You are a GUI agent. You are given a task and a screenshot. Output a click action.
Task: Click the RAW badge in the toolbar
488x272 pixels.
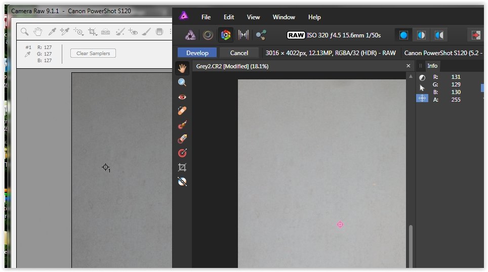(x=296, y=35)
